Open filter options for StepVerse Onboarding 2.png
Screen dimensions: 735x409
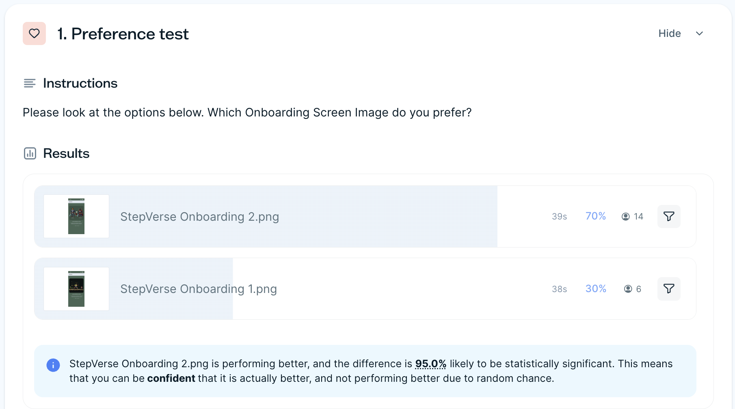pos(669,216)
